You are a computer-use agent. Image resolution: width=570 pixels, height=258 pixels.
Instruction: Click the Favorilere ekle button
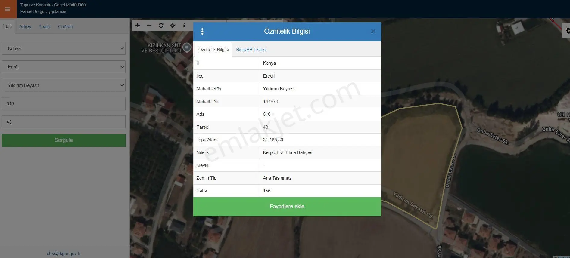(287, 207)
